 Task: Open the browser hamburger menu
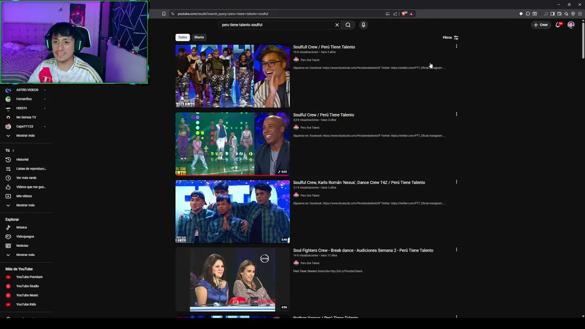coord(580,14)
